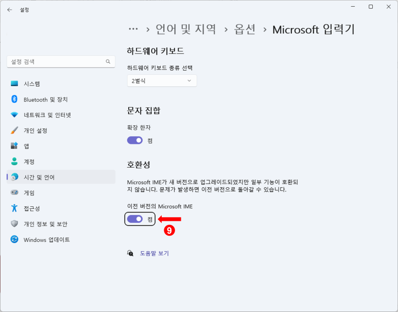Click the 개인 설정 paintbrush icon
The width and height of the screenshot is (398, 312).
click(x=14, y=130)
